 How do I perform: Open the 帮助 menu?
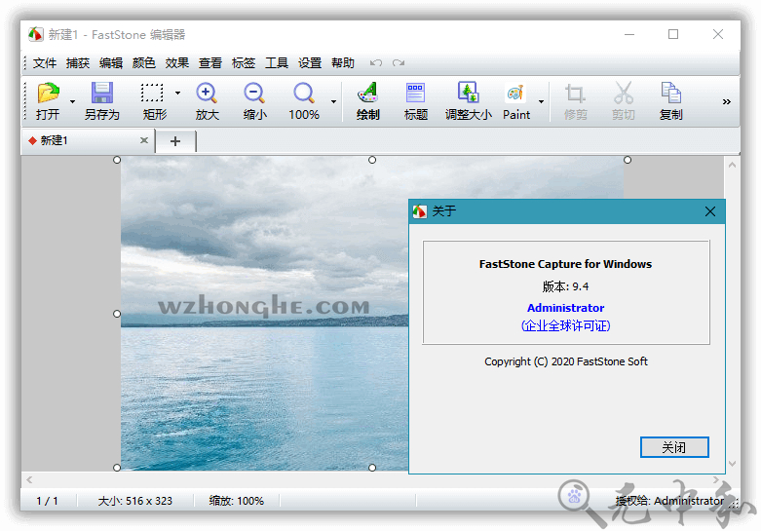343,63
